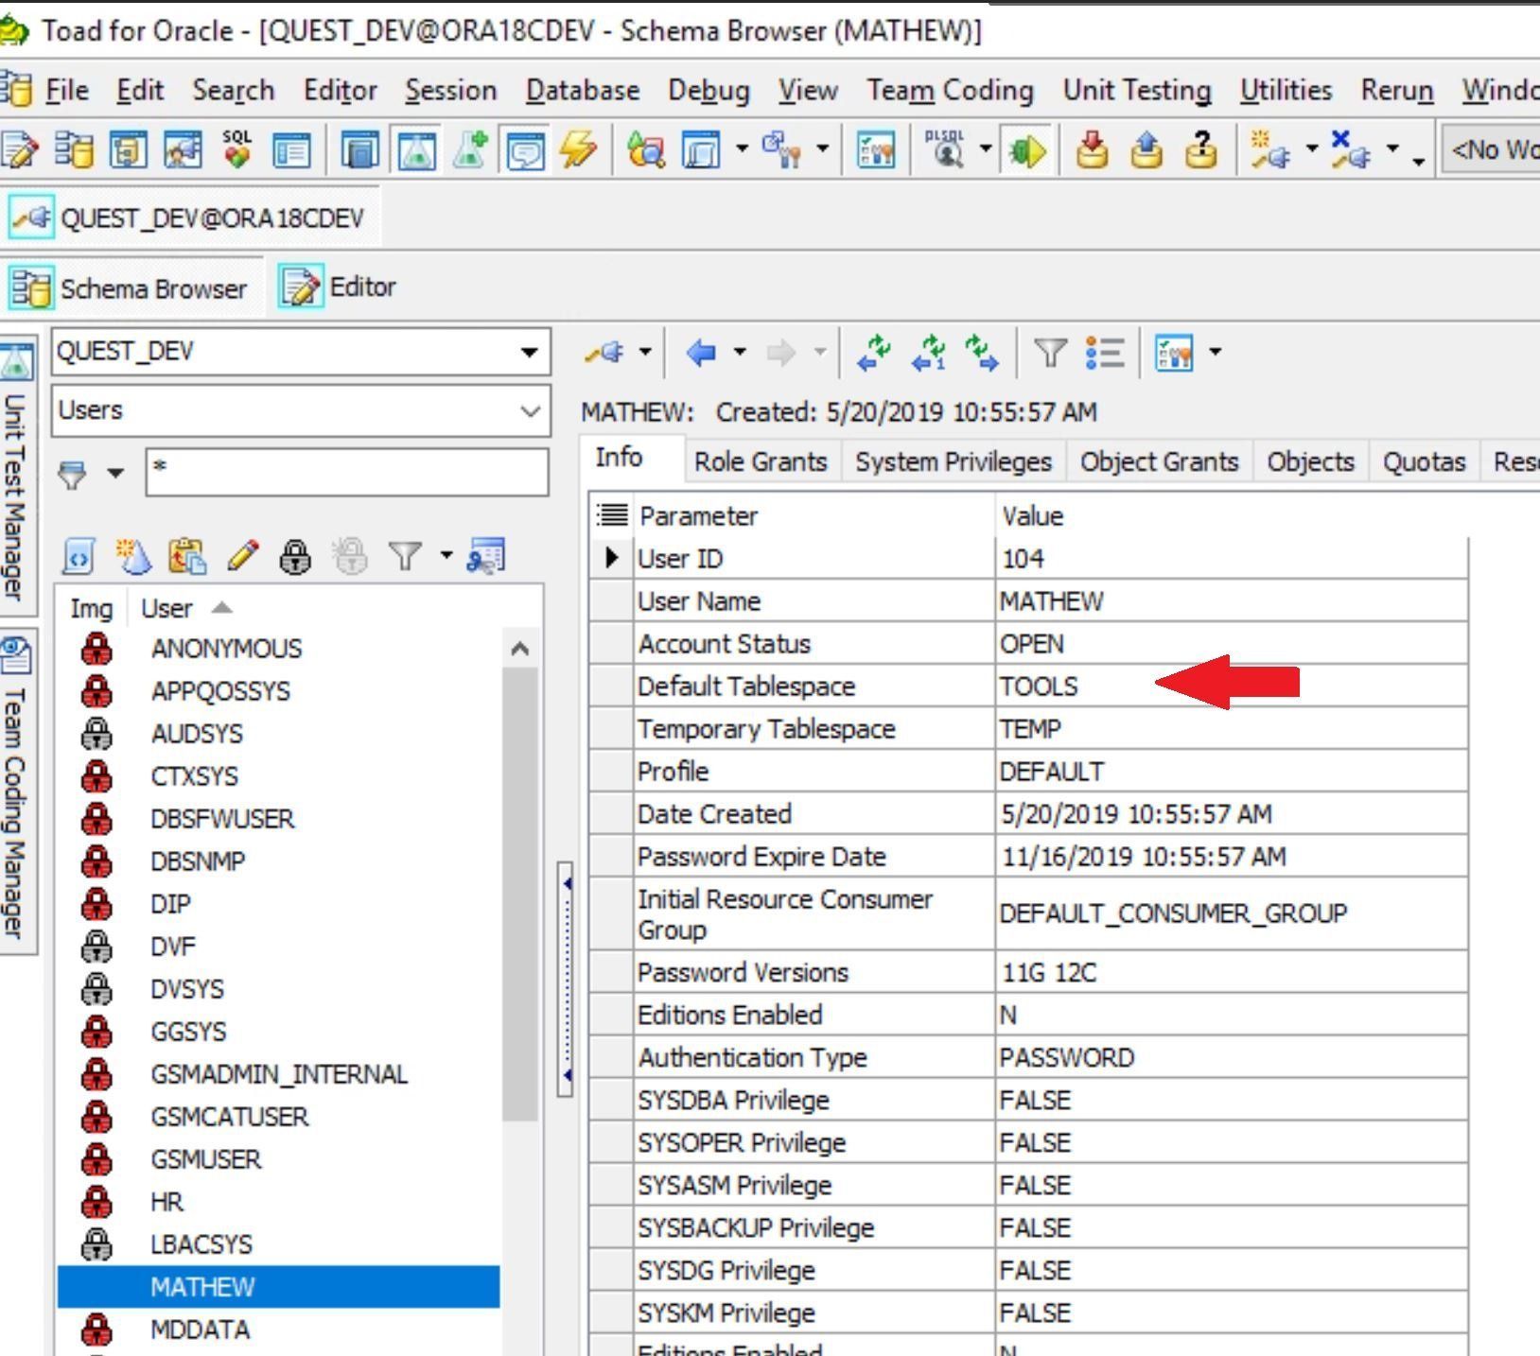Image resolution: width=1540 pixels, height=1356 pixels.
Task: Select the GSMADMIN_INTERNAL user row
Action: (x=279, y=1074)
